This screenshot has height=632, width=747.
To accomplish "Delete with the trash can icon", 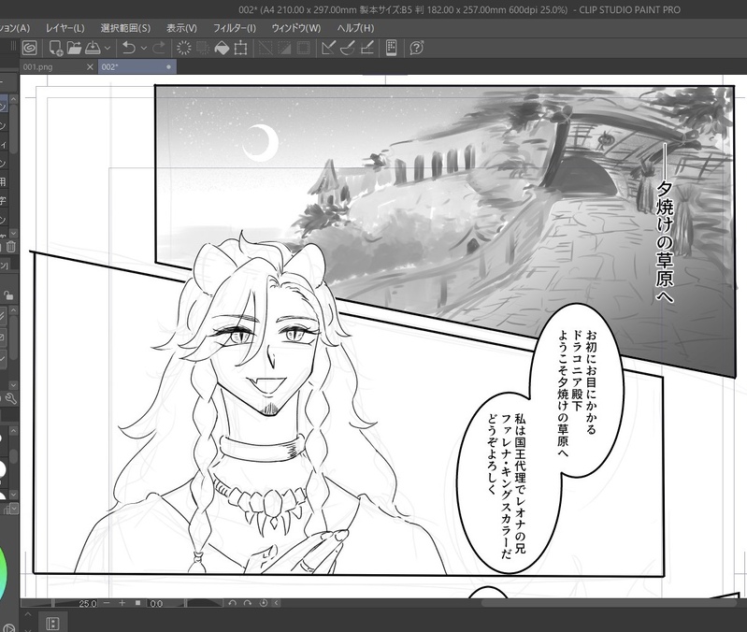I will pos(11,247).
